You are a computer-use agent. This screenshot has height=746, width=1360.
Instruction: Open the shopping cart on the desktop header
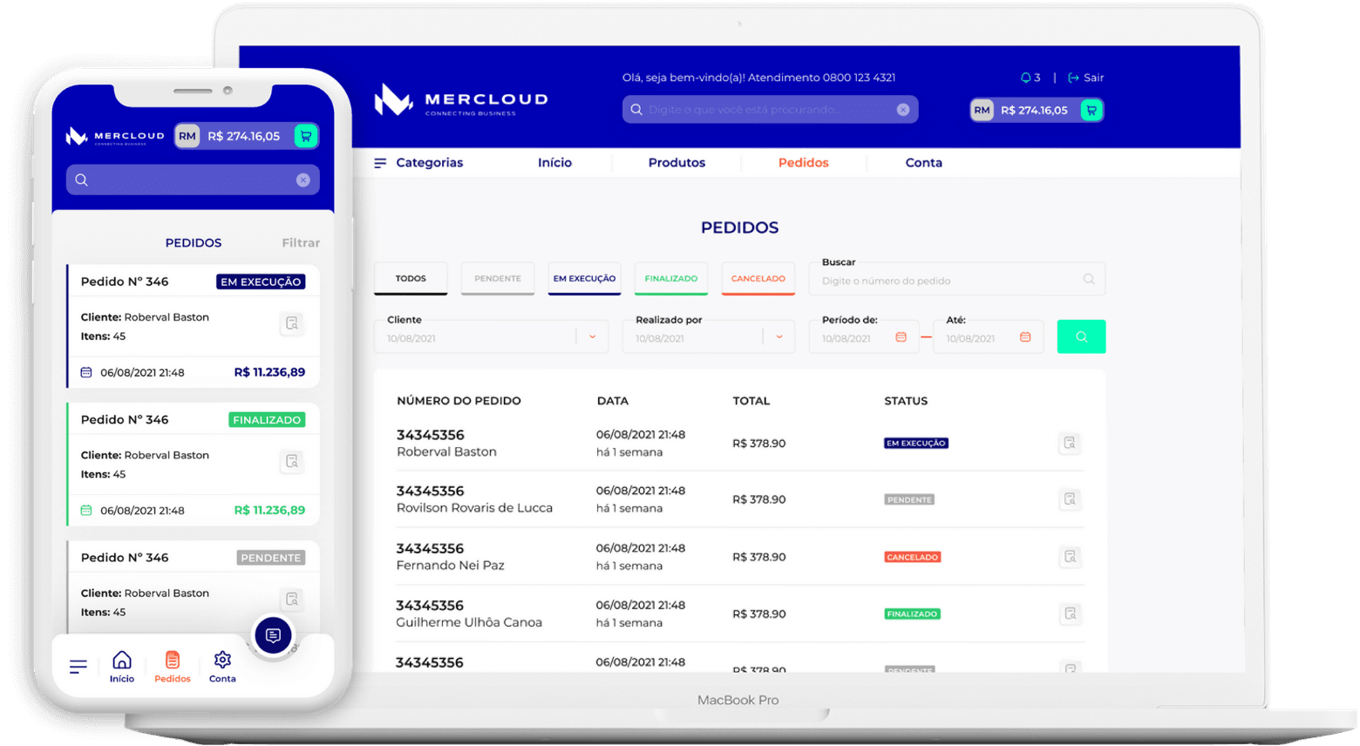coord(1091,110)
